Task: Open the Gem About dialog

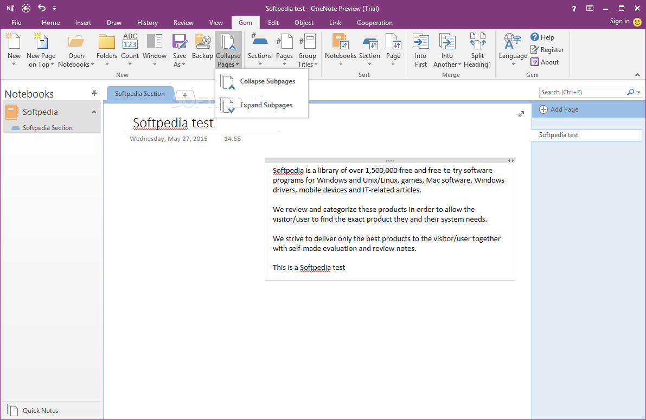Action: [545, 62]
